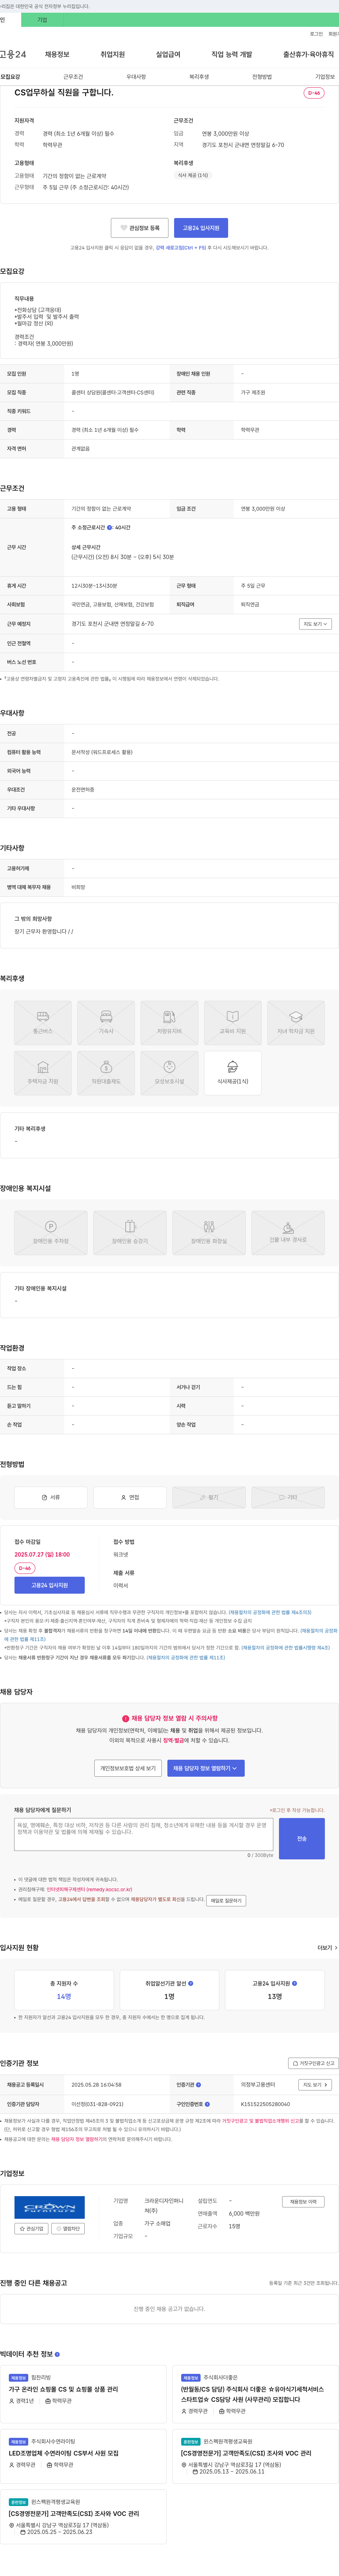Switch to the 우대사항 section tab
Screen dimensions: 339x2576
[136, 77]
